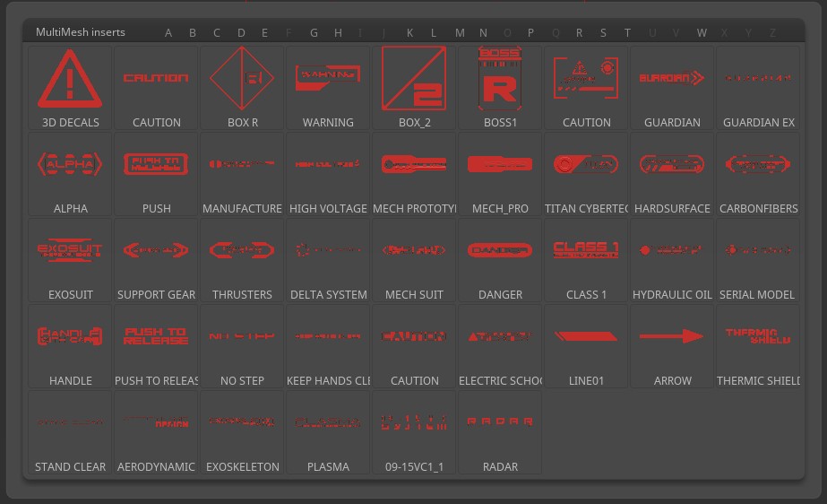Choose the HIGH VOLTAGE insert
Screen dimensions: 827x504
(x=328, y=174)
